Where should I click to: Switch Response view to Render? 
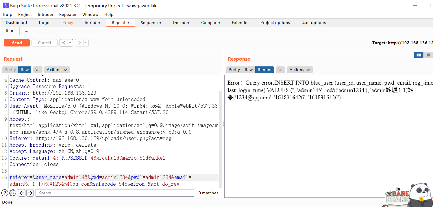265,70
